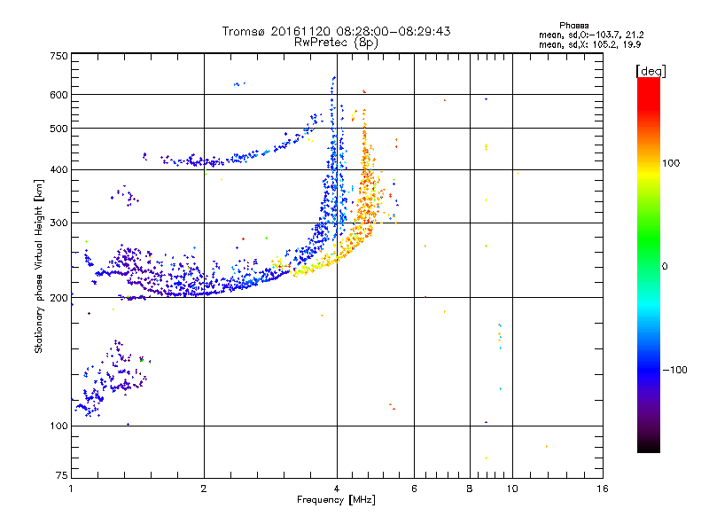Click the colorbar '0' tick label
The width and height of the screenshot is (709, 532).
point(665,267)
